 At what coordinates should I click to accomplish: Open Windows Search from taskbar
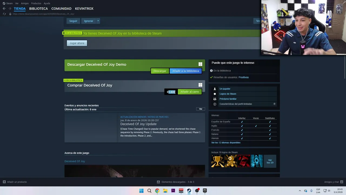(x=149, y=191)
